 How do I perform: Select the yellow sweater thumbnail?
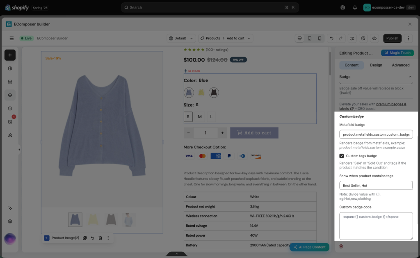click(93, 220)
